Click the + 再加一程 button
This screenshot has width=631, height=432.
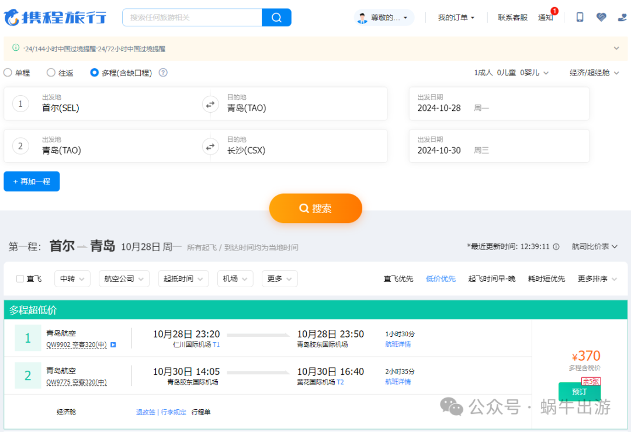32,182
